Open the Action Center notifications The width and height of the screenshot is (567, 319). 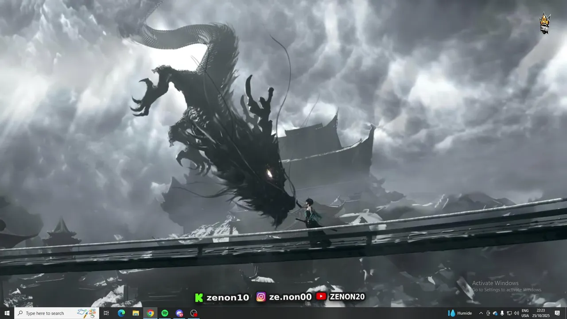point(557,313)
